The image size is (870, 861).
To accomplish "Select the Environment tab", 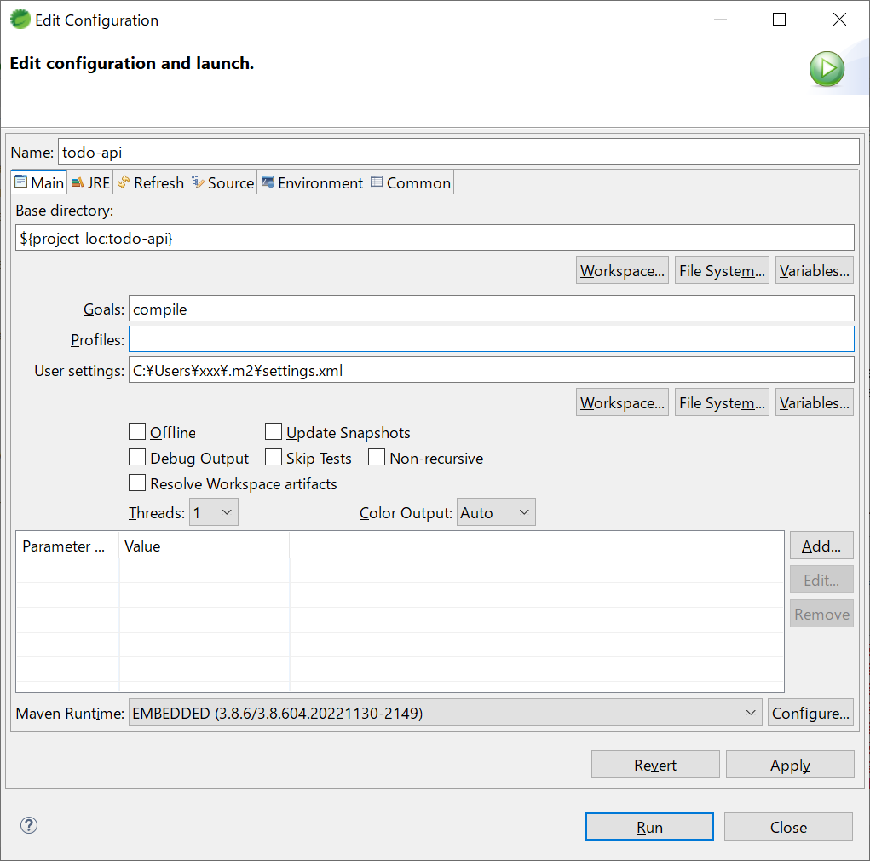I will pos(312,182).
